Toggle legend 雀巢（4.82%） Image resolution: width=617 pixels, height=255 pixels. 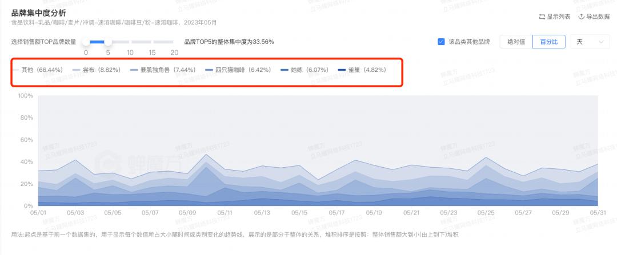[362, 70]
